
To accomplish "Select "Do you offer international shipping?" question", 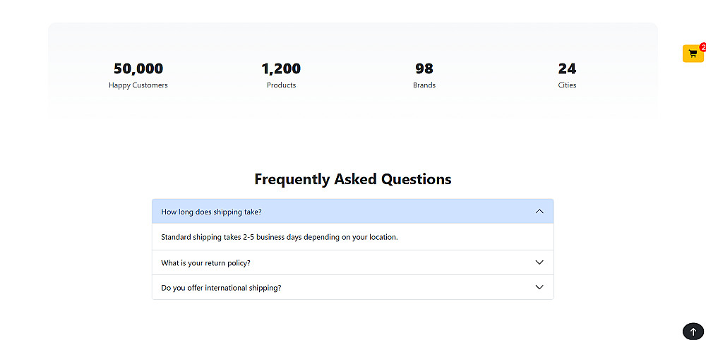I will (x=221, y=288).
